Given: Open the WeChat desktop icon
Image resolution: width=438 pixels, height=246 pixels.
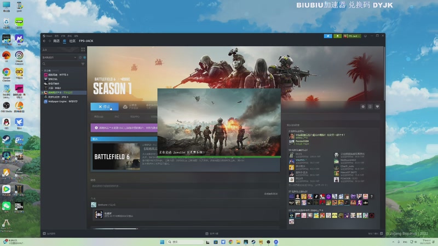Looking at the screenshot, I should [x=6, y=207].
